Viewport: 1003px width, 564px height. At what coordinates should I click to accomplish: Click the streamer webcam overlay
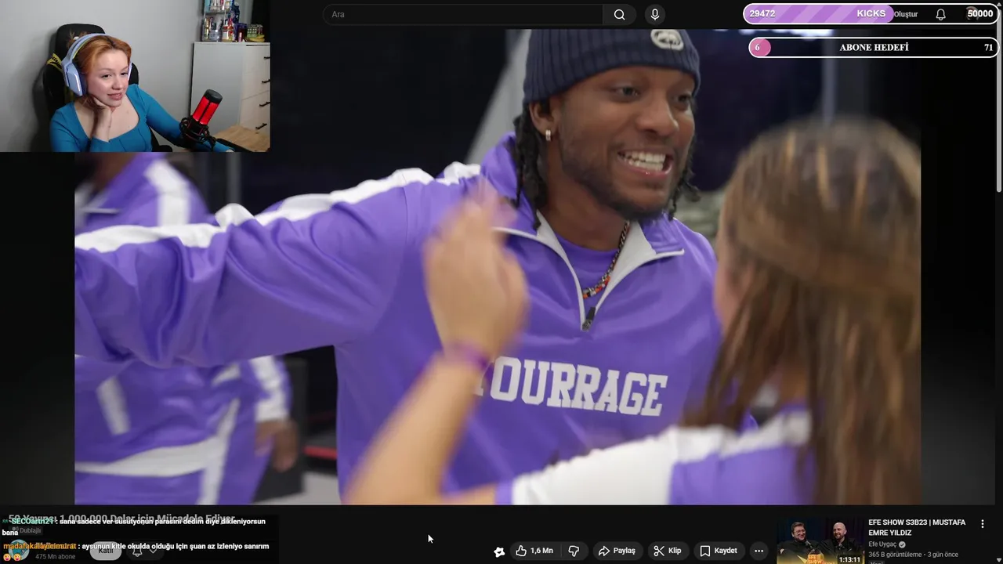[135, 76]
